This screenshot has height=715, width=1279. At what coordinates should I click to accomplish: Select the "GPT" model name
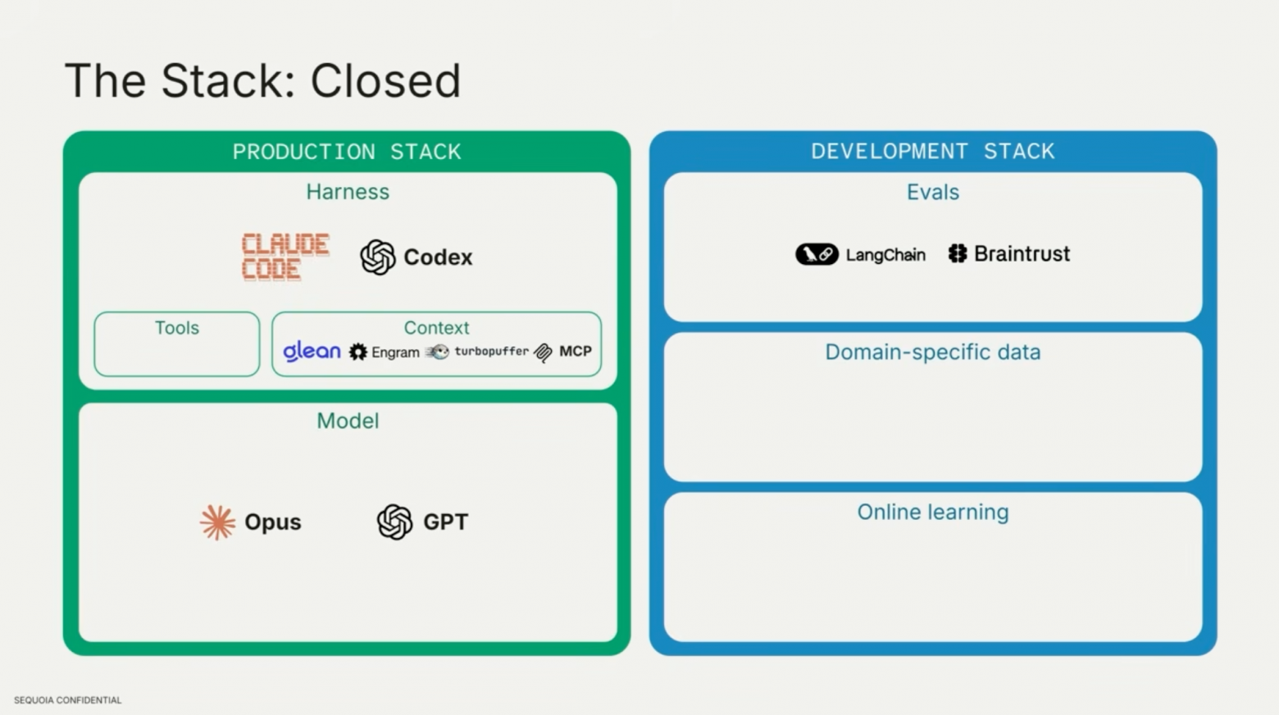click(x=445, y=521)
